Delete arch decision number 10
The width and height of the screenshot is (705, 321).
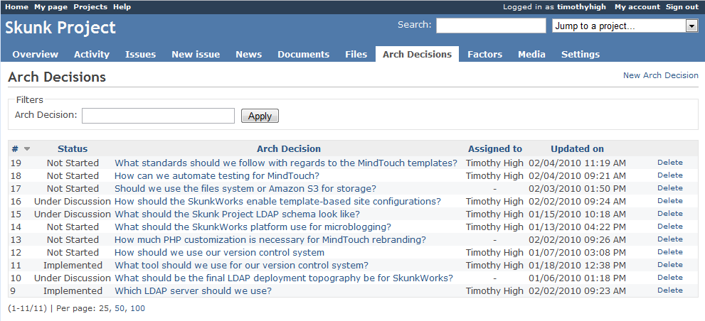pyautogui.click(x=670, y=278)
